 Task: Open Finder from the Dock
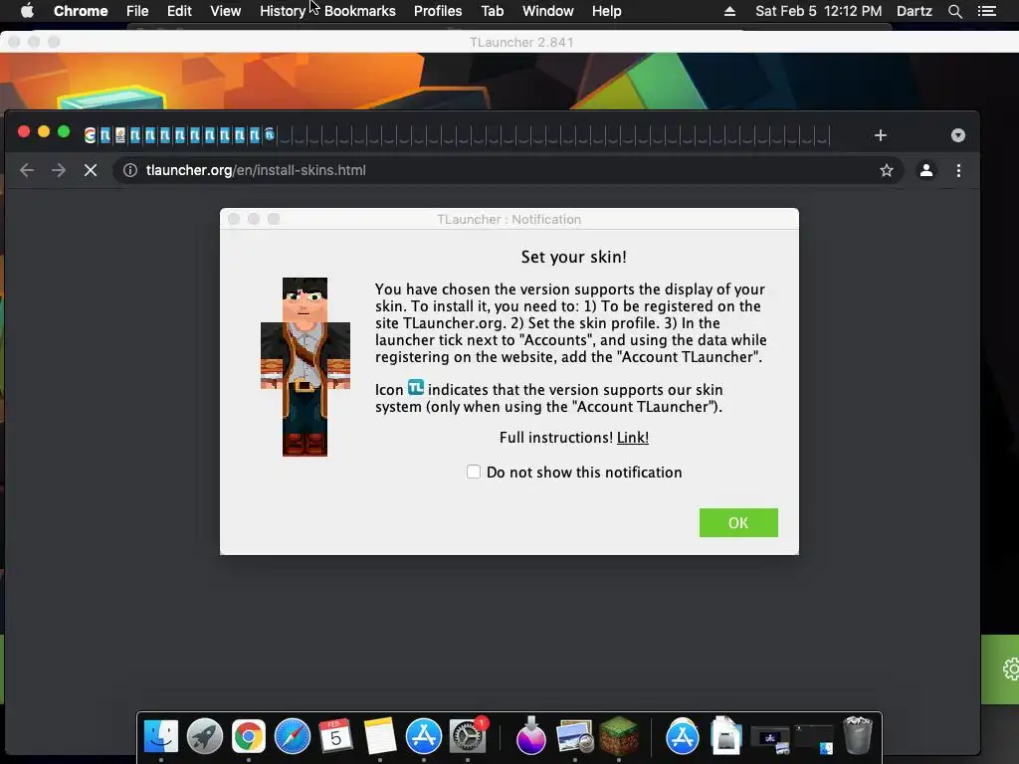[161, 737]
